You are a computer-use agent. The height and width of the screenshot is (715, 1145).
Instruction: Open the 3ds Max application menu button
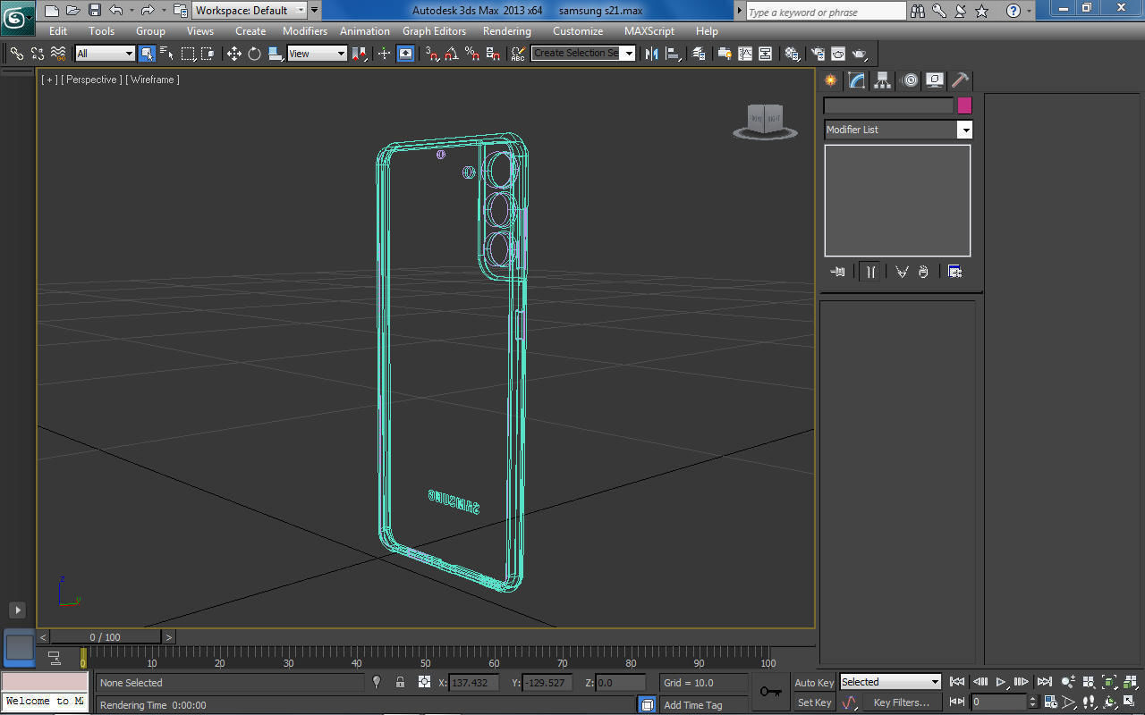[17, 16]
